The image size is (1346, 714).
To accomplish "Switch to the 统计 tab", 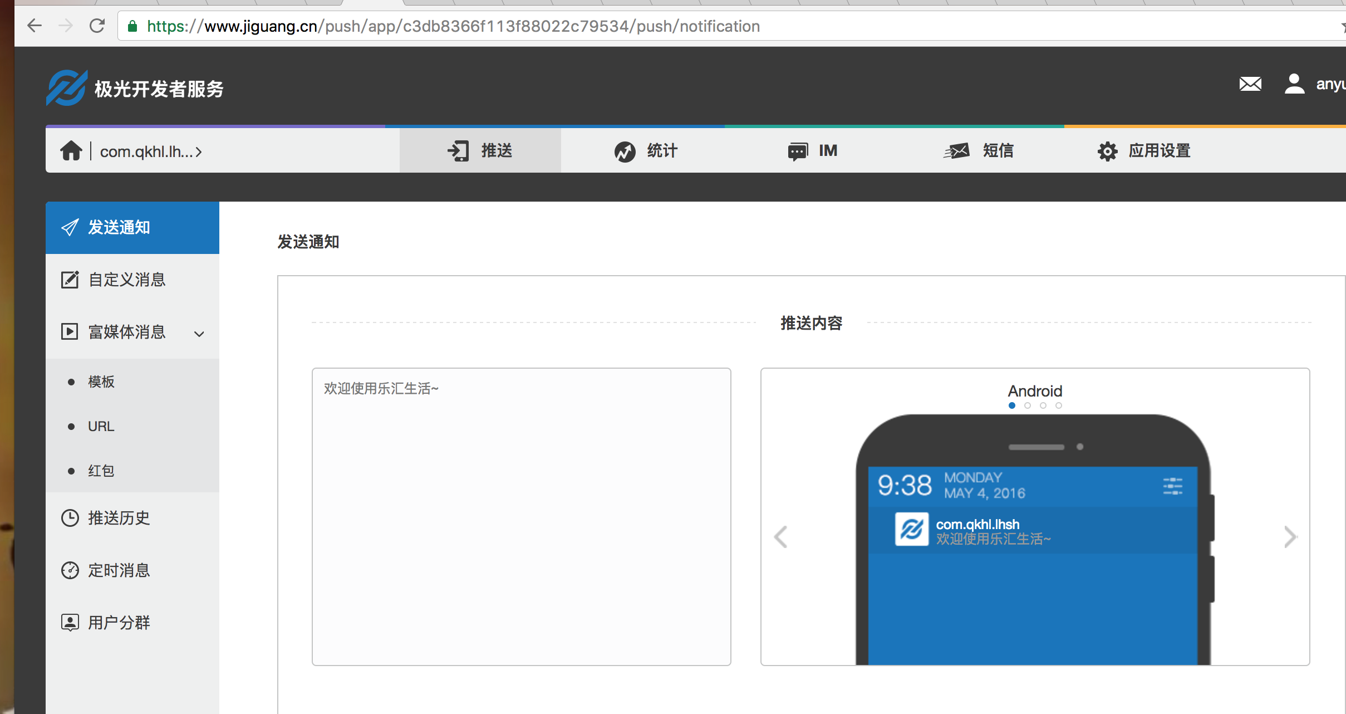I will [x=646, y=150].
